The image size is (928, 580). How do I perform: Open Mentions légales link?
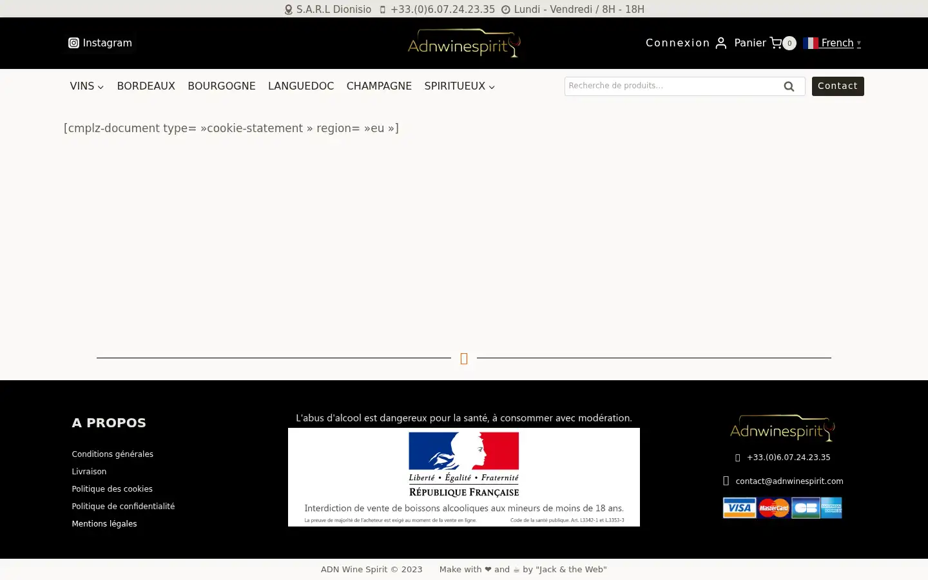(104, 524)
